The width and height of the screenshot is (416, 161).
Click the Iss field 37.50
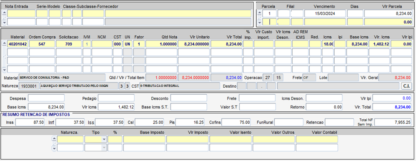pyautogui.click(x=110, y=122)
